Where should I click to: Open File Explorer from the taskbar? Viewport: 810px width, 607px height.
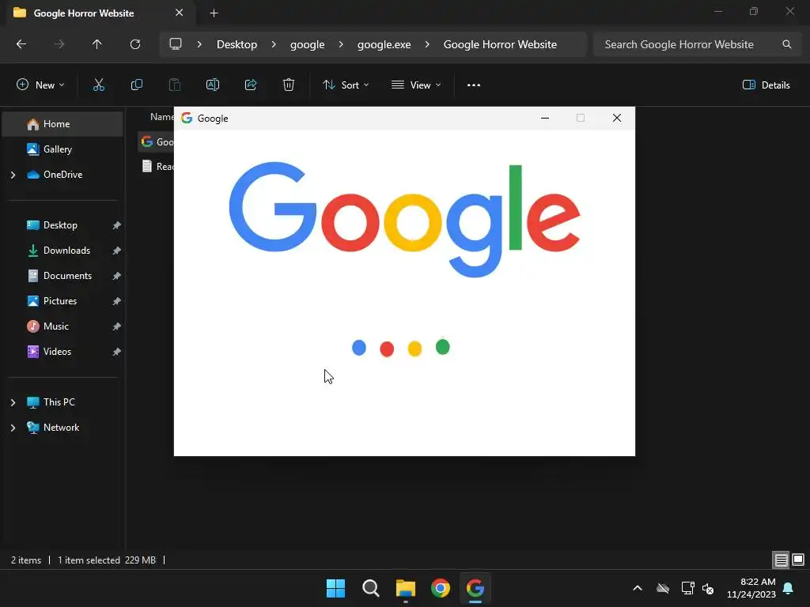click(x=406, y=588)
